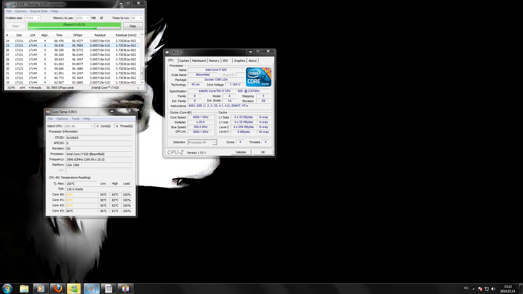Open LinX Import Data menu
This screenshot has height=294, width=523.
[39, 11]
